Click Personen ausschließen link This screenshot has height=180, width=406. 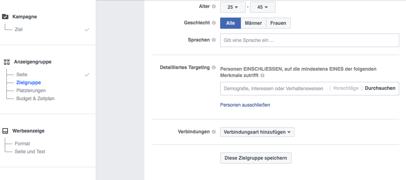point(245,105)
